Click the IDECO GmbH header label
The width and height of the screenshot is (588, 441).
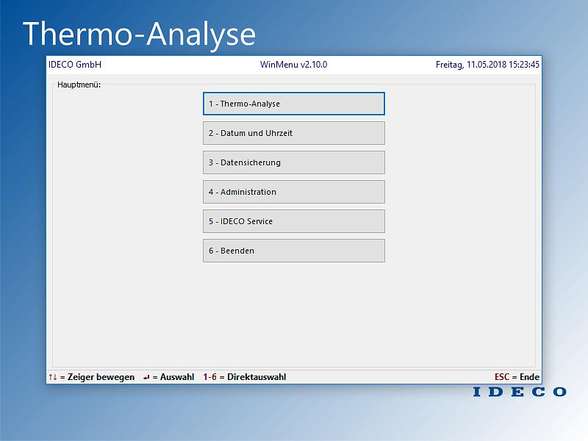pyautogui.click(x=75, y=65)
